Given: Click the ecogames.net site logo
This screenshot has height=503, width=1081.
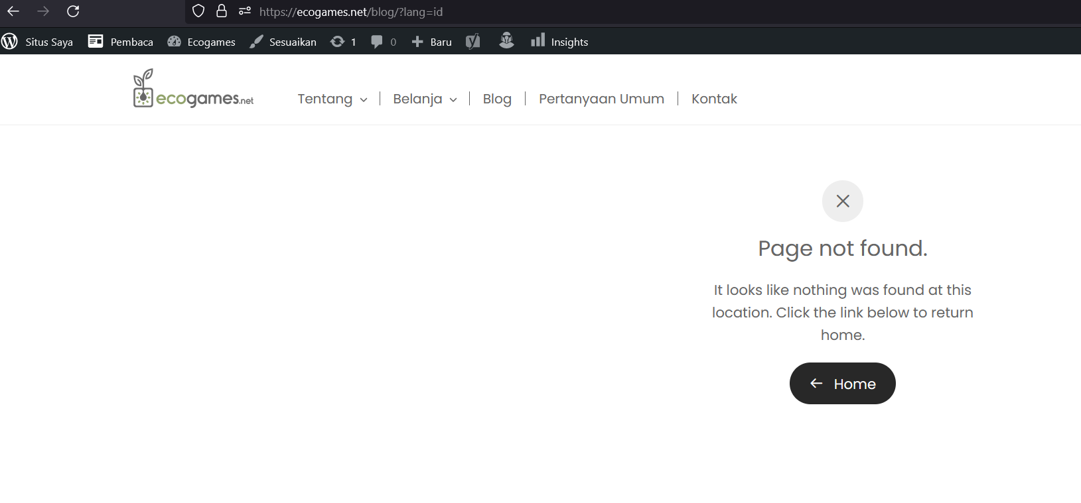Looking at the screenshot, I should point(193,88).
